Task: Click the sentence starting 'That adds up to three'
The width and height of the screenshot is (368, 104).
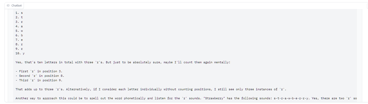Action: pos(151,89)
